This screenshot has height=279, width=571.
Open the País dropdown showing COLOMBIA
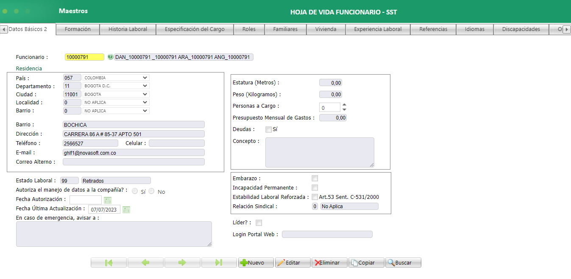click(116, 78)
